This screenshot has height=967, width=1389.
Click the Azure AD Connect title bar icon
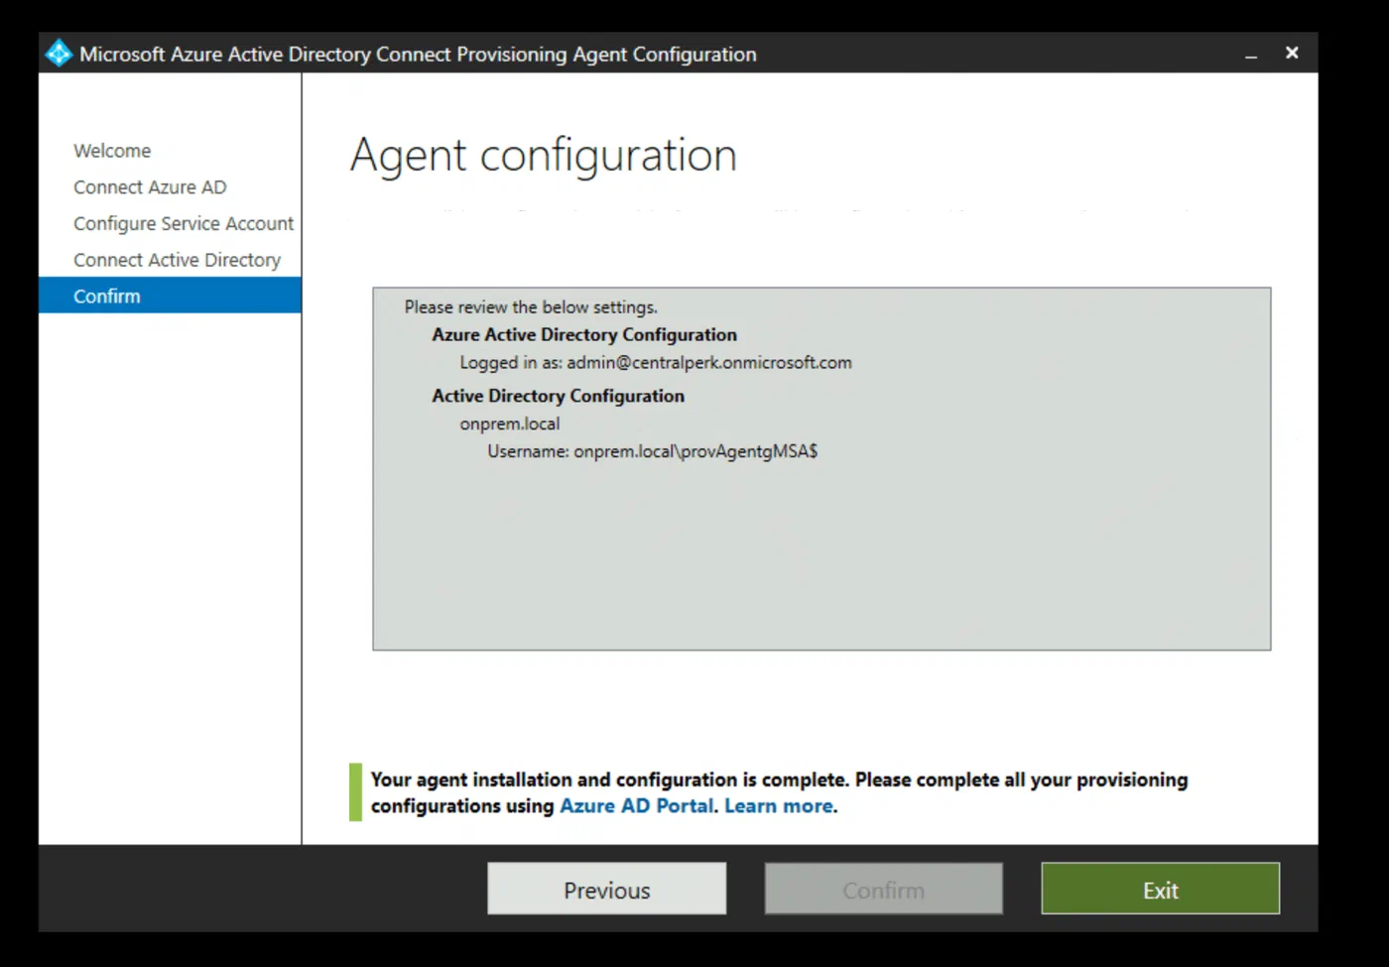coord(59,54)
